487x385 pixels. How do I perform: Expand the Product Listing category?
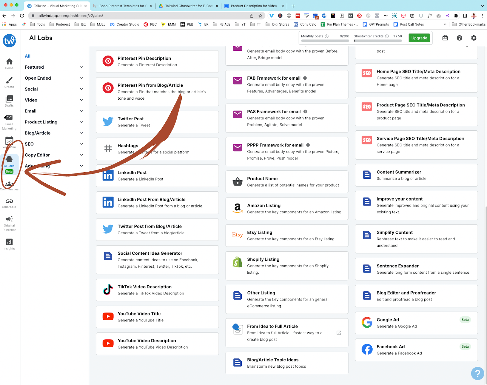[54, 122]
